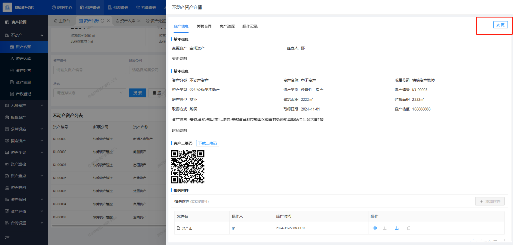513x245 pixels.
Task: Switch to the 工作台 page tab
Action: pyautogui.click(x=62, y=21)
